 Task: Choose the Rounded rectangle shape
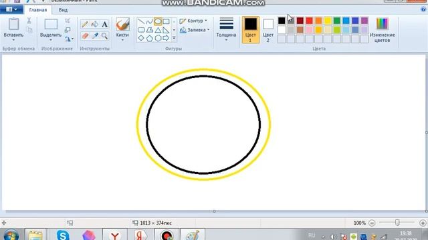click(141, 29)
